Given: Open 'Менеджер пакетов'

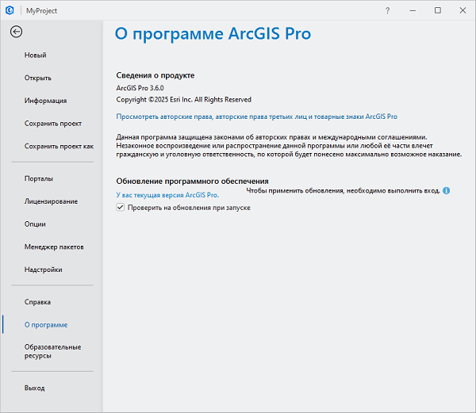Looking at the screenshot, I should point(54,247).
